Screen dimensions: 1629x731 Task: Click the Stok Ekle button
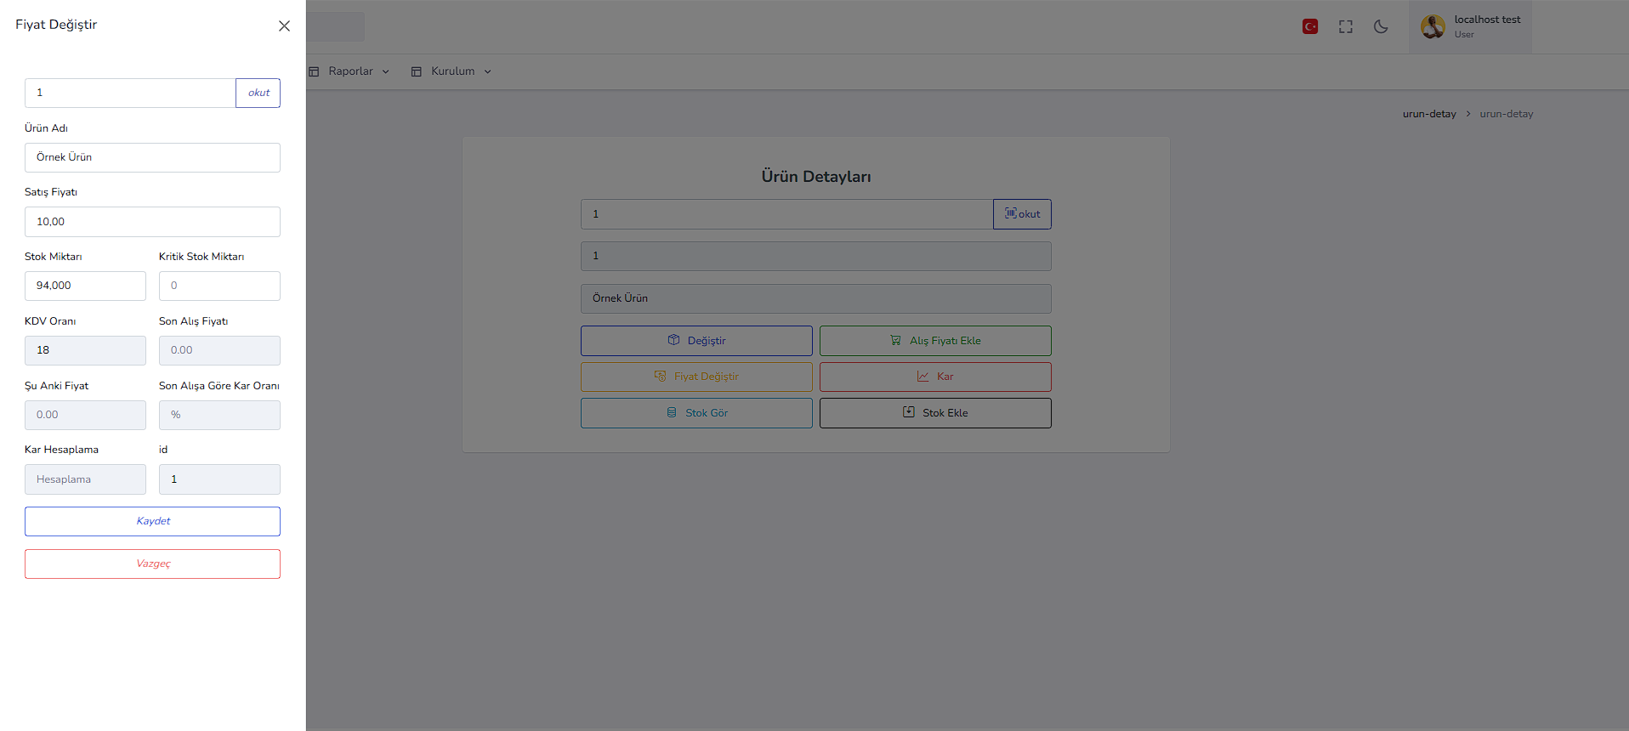point(935,413)
